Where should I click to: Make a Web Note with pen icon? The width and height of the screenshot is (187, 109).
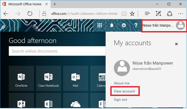click(x=159, y=14)
